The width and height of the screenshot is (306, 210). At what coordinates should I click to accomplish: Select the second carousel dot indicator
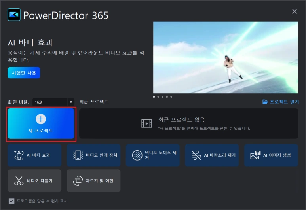pos(158,97)
